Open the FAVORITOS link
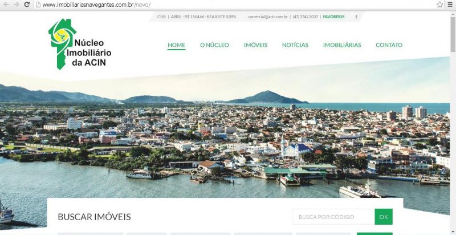 pyautogui.click(x=333, y=17)
